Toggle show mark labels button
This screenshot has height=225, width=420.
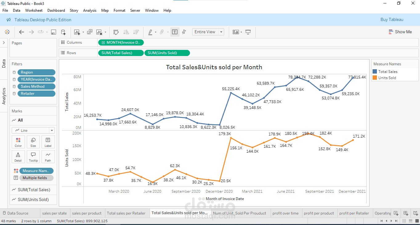tap(175, 32)
